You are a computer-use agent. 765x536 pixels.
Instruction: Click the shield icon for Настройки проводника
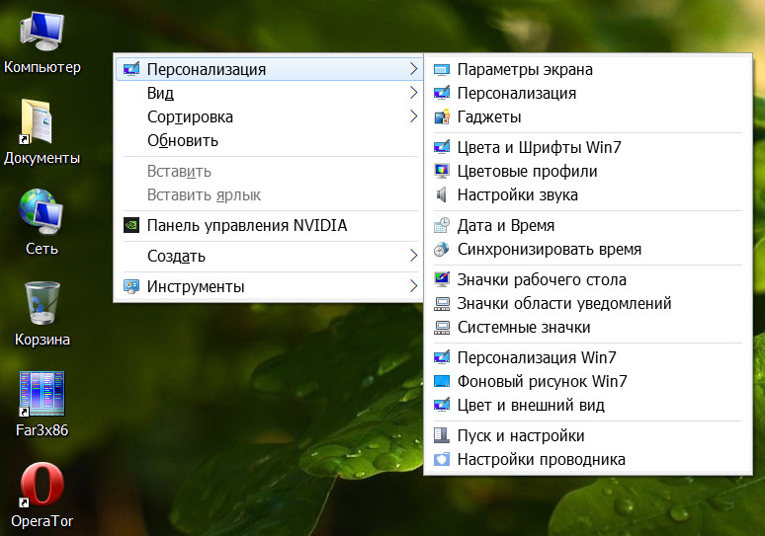(x=442, y=459)
